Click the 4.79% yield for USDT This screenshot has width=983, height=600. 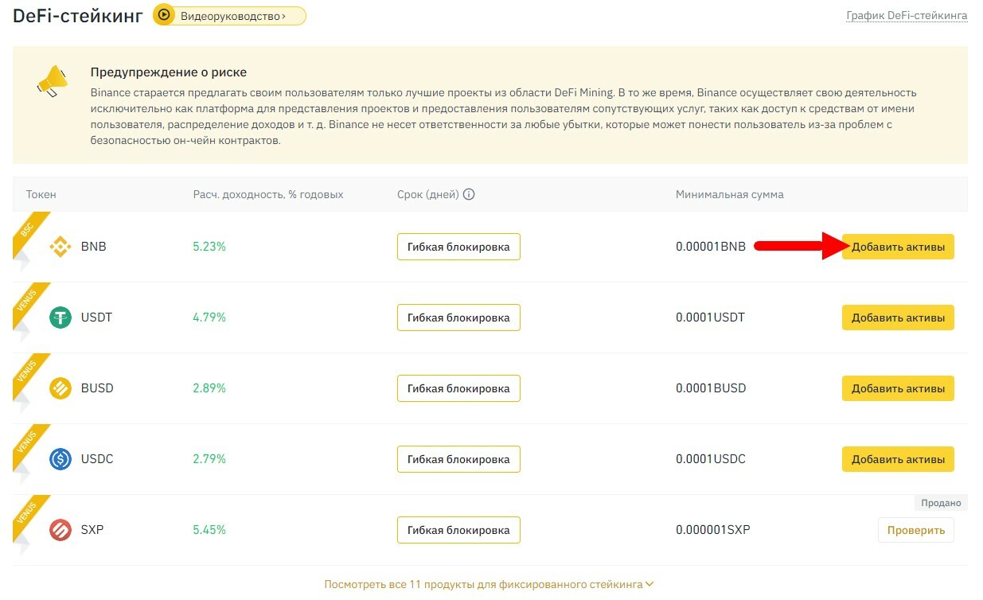209,318
